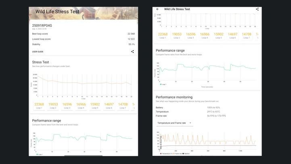
Task: Tap share icon beside USER GUIDE
Action: [x=132, y=52]
